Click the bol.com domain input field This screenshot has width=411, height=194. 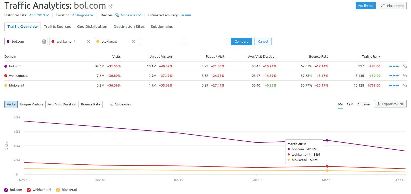coord(26,42)
